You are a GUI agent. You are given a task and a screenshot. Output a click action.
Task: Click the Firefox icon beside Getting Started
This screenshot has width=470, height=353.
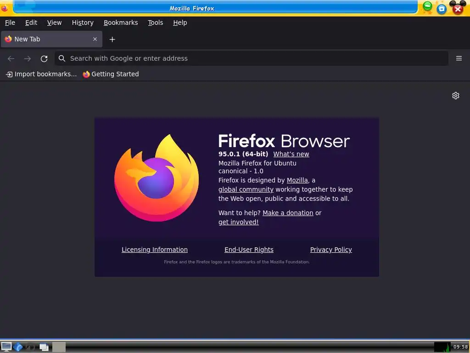(86, 74)
